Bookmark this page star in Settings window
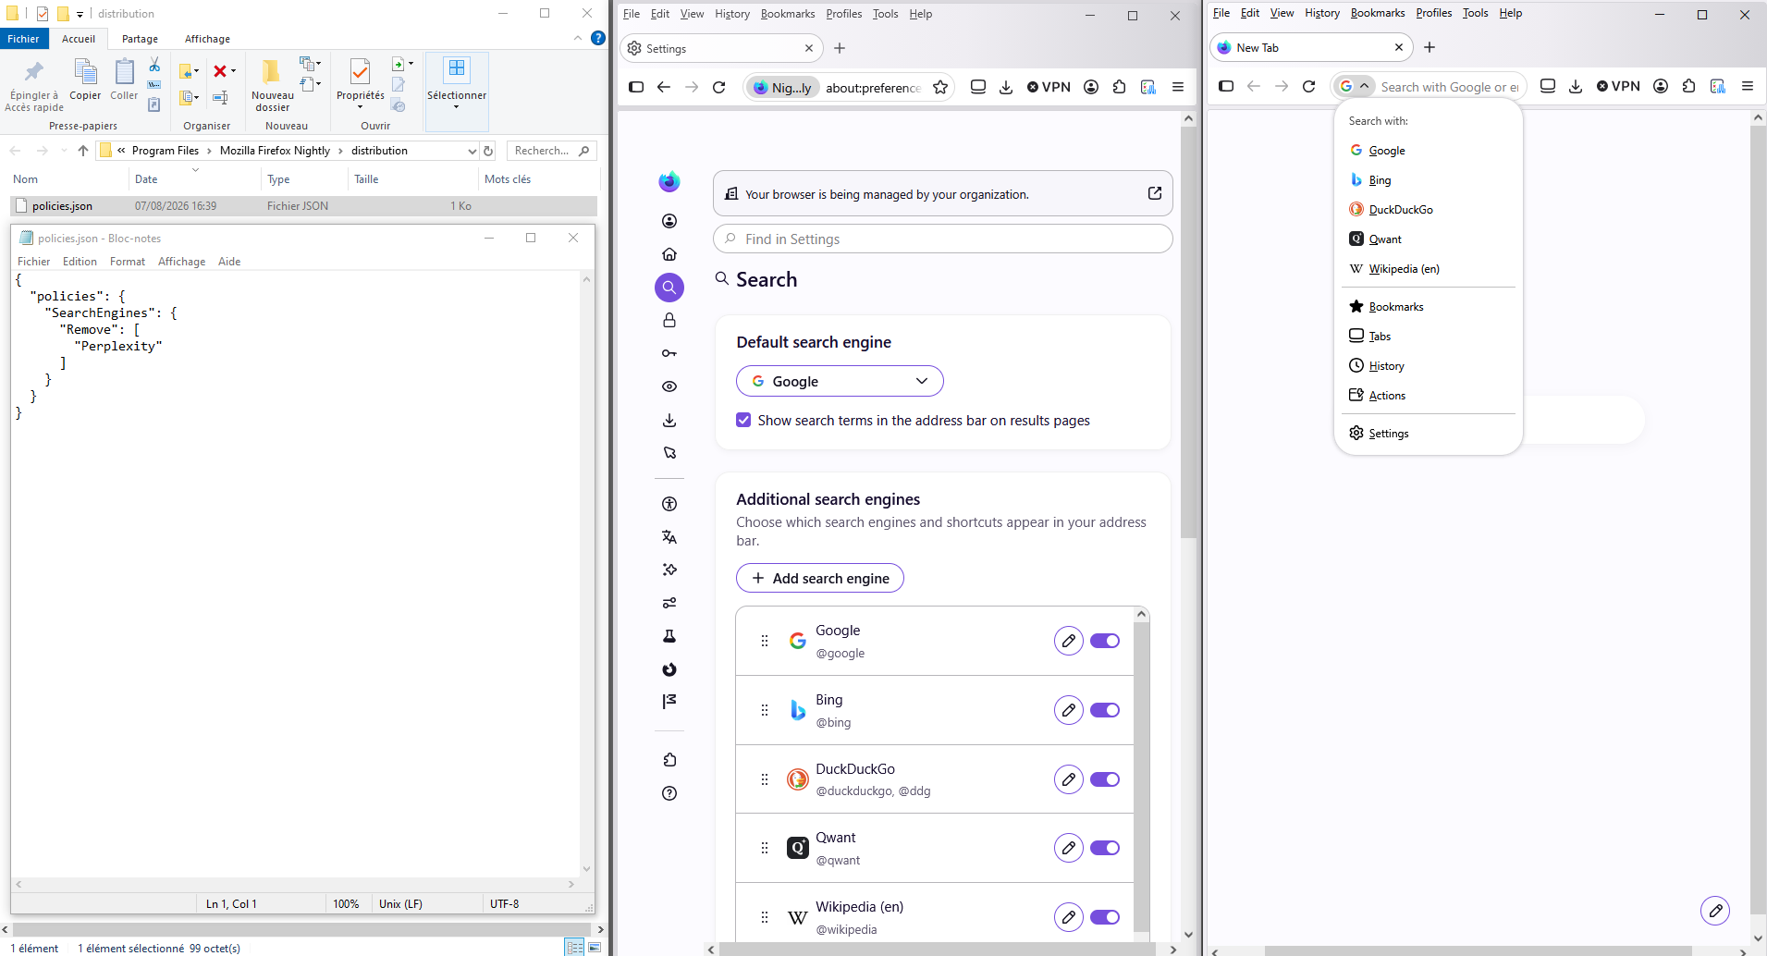Image resolution: width=1767 pixels, height=956 pixels. [940, 87]
